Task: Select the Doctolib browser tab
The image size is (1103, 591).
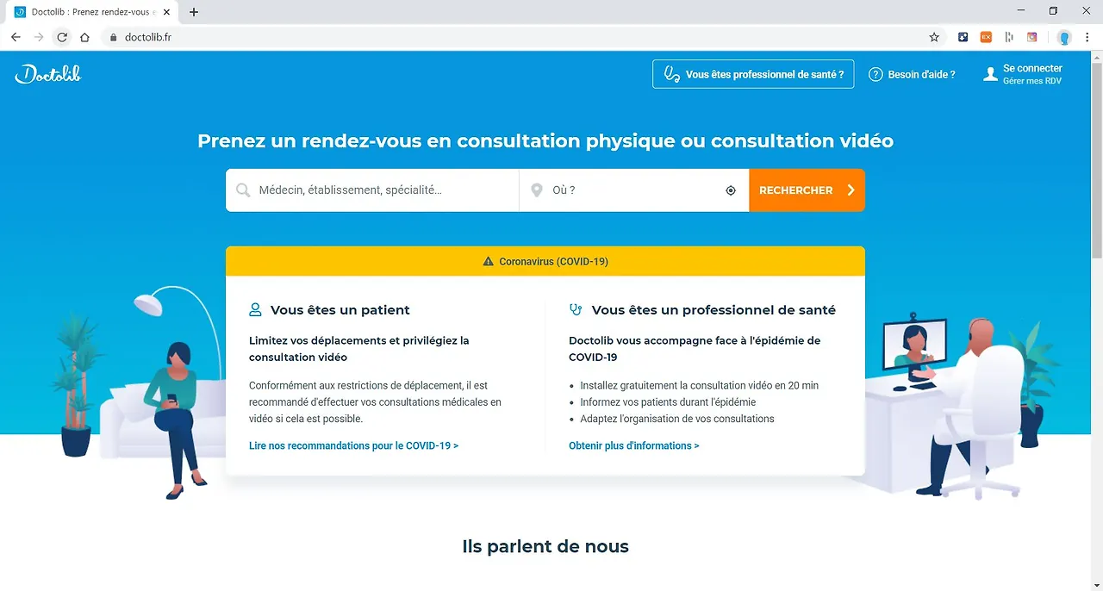Action: pos(92,12)
